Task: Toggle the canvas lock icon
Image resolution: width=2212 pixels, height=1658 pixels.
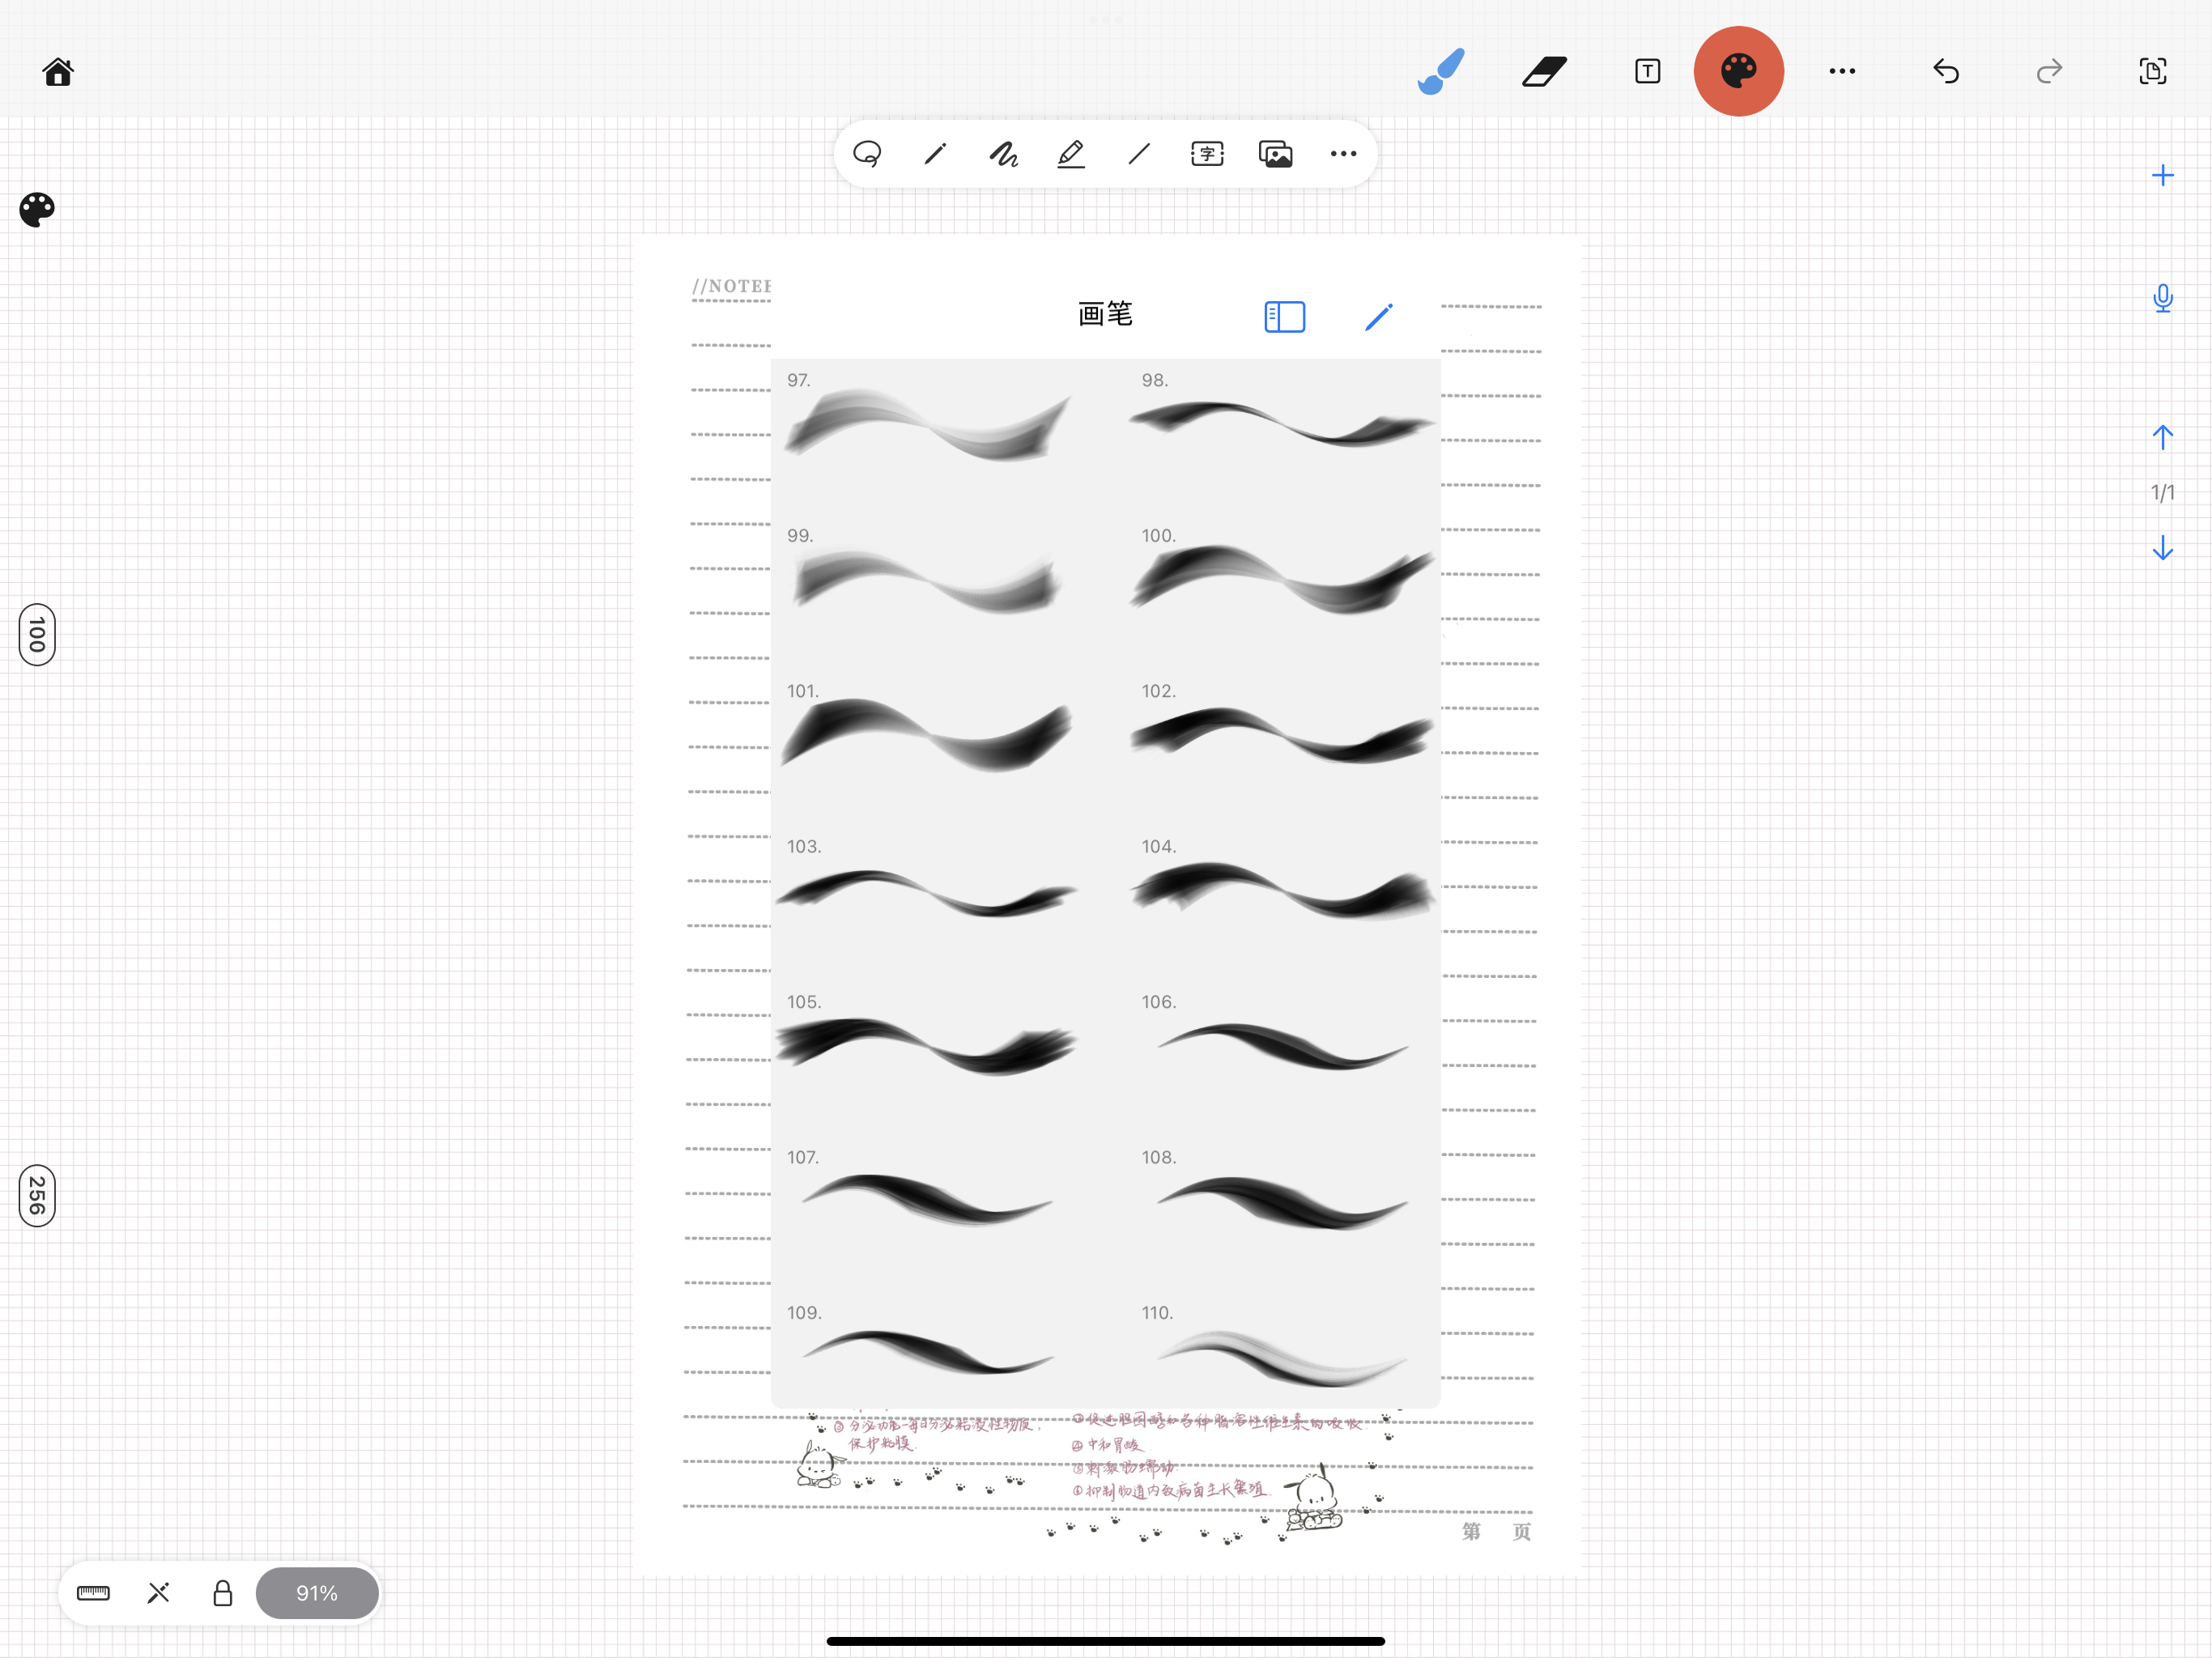Action: [x=222, y=1593]
